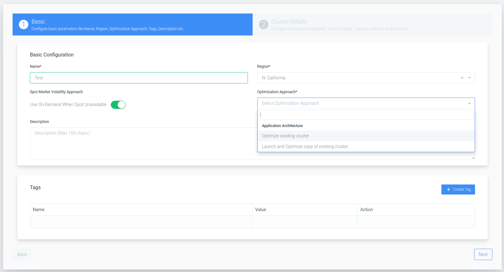This screenshot has width=504, height=272.
Task: Select Optimize existing cluster option
Action: 366,136
